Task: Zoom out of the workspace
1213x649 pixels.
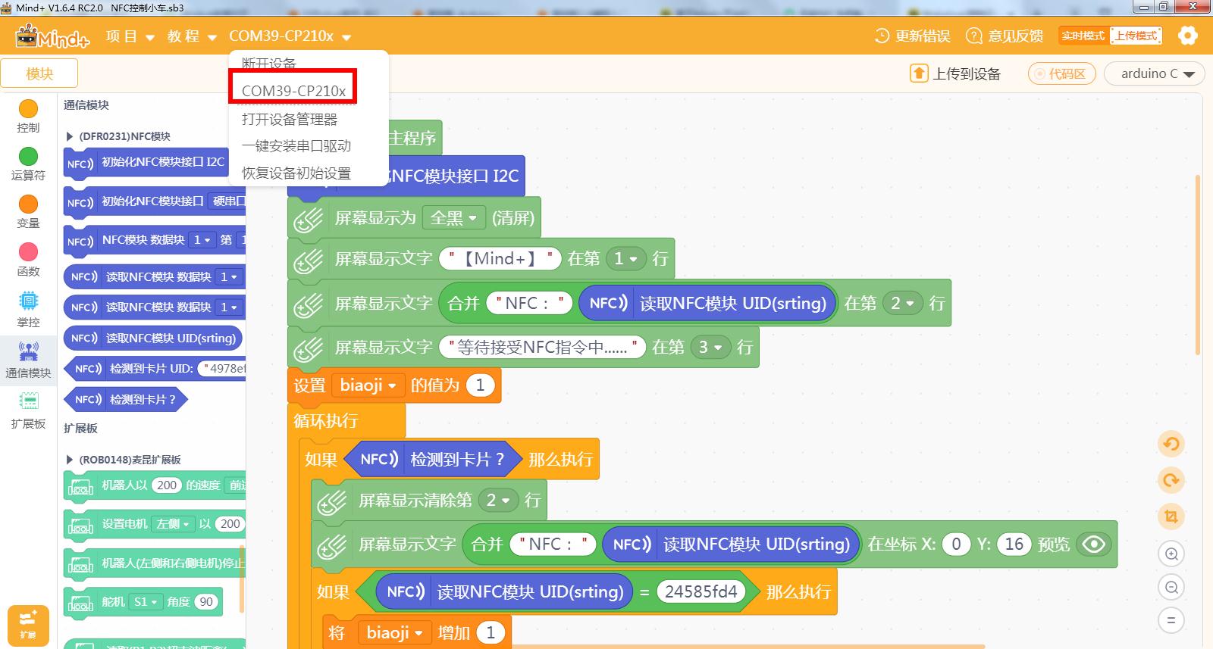Action: pyautogui.click(x=1171, y=588)
